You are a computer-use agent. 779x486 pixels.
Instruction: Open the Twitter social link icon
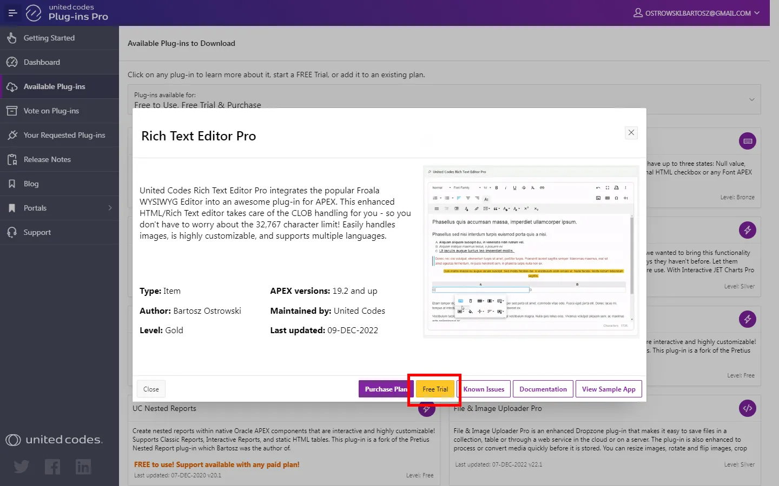(x=22, y=467)
